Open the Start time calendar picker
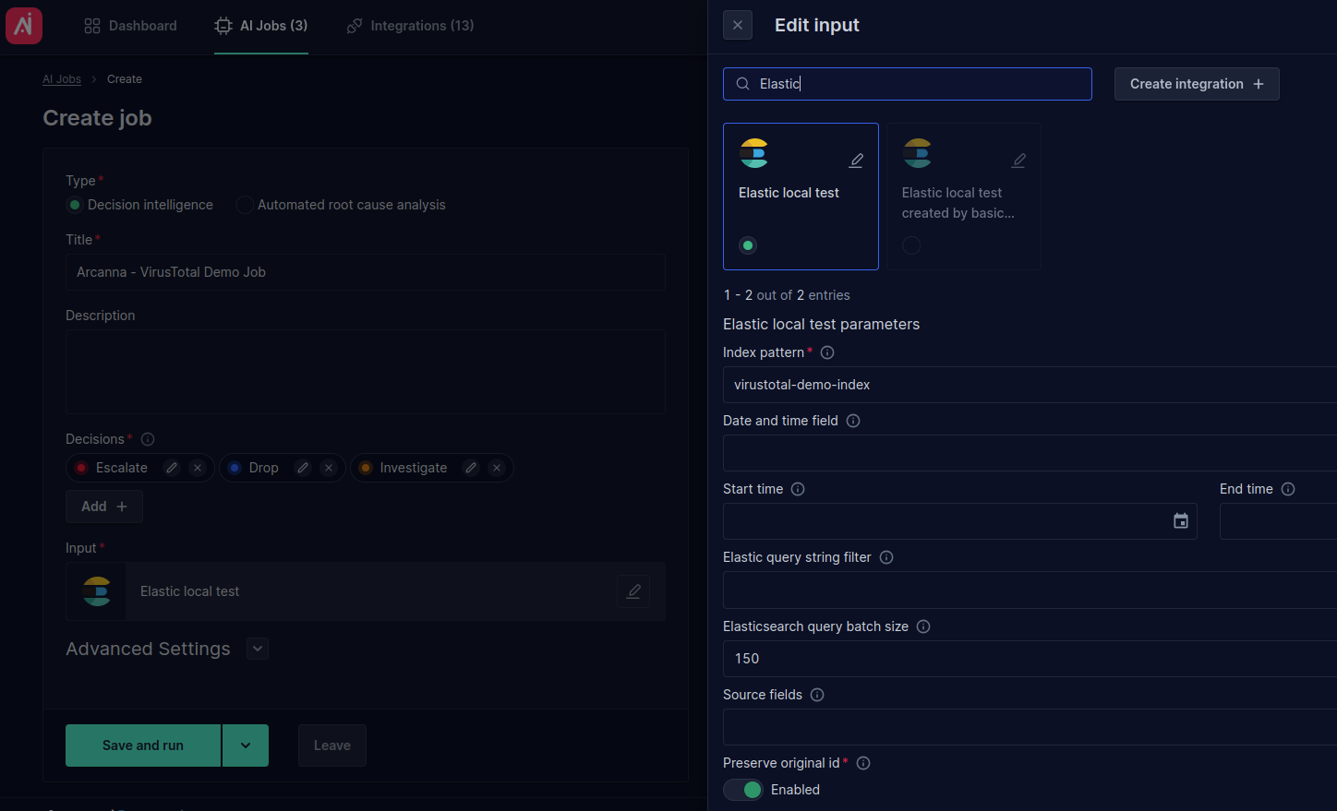 click(1180, 521)
